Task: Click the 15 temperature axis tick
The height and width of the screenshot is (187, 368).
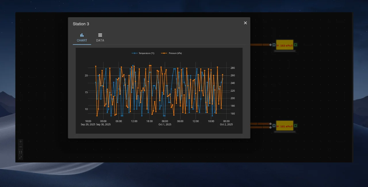Action: pos(86,92)
